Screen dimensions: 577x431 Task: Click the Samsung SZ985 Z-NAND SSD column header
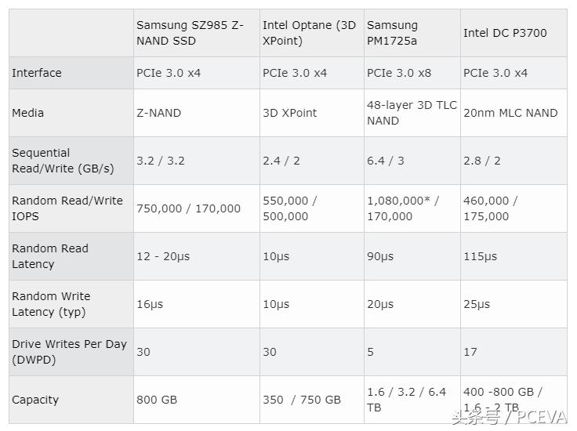190,33
